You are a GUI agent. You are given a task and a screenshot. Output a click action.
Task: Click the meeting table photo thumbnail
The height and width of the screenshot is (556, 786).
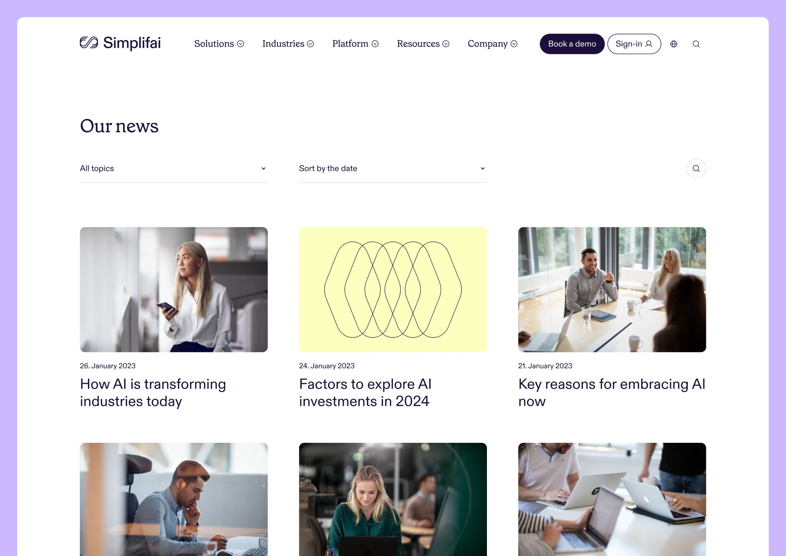coord(612,290)
